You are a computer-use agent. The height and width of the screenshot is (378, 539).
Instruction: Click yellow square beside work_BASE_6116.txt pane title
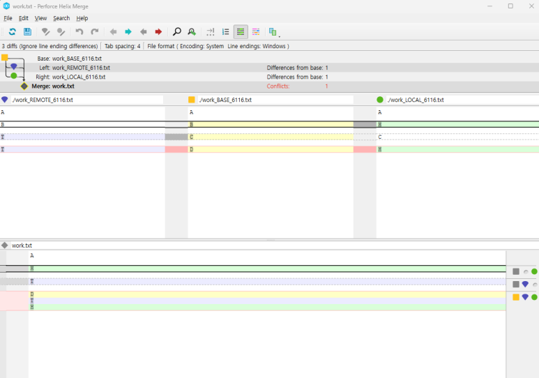point(192,100)
